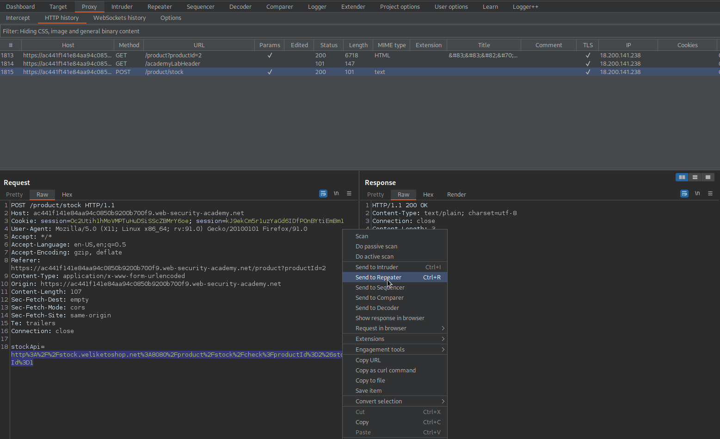Screen dimensions: 720x439
Task: Choose Copy as curl command
Action: pos(395,371)
